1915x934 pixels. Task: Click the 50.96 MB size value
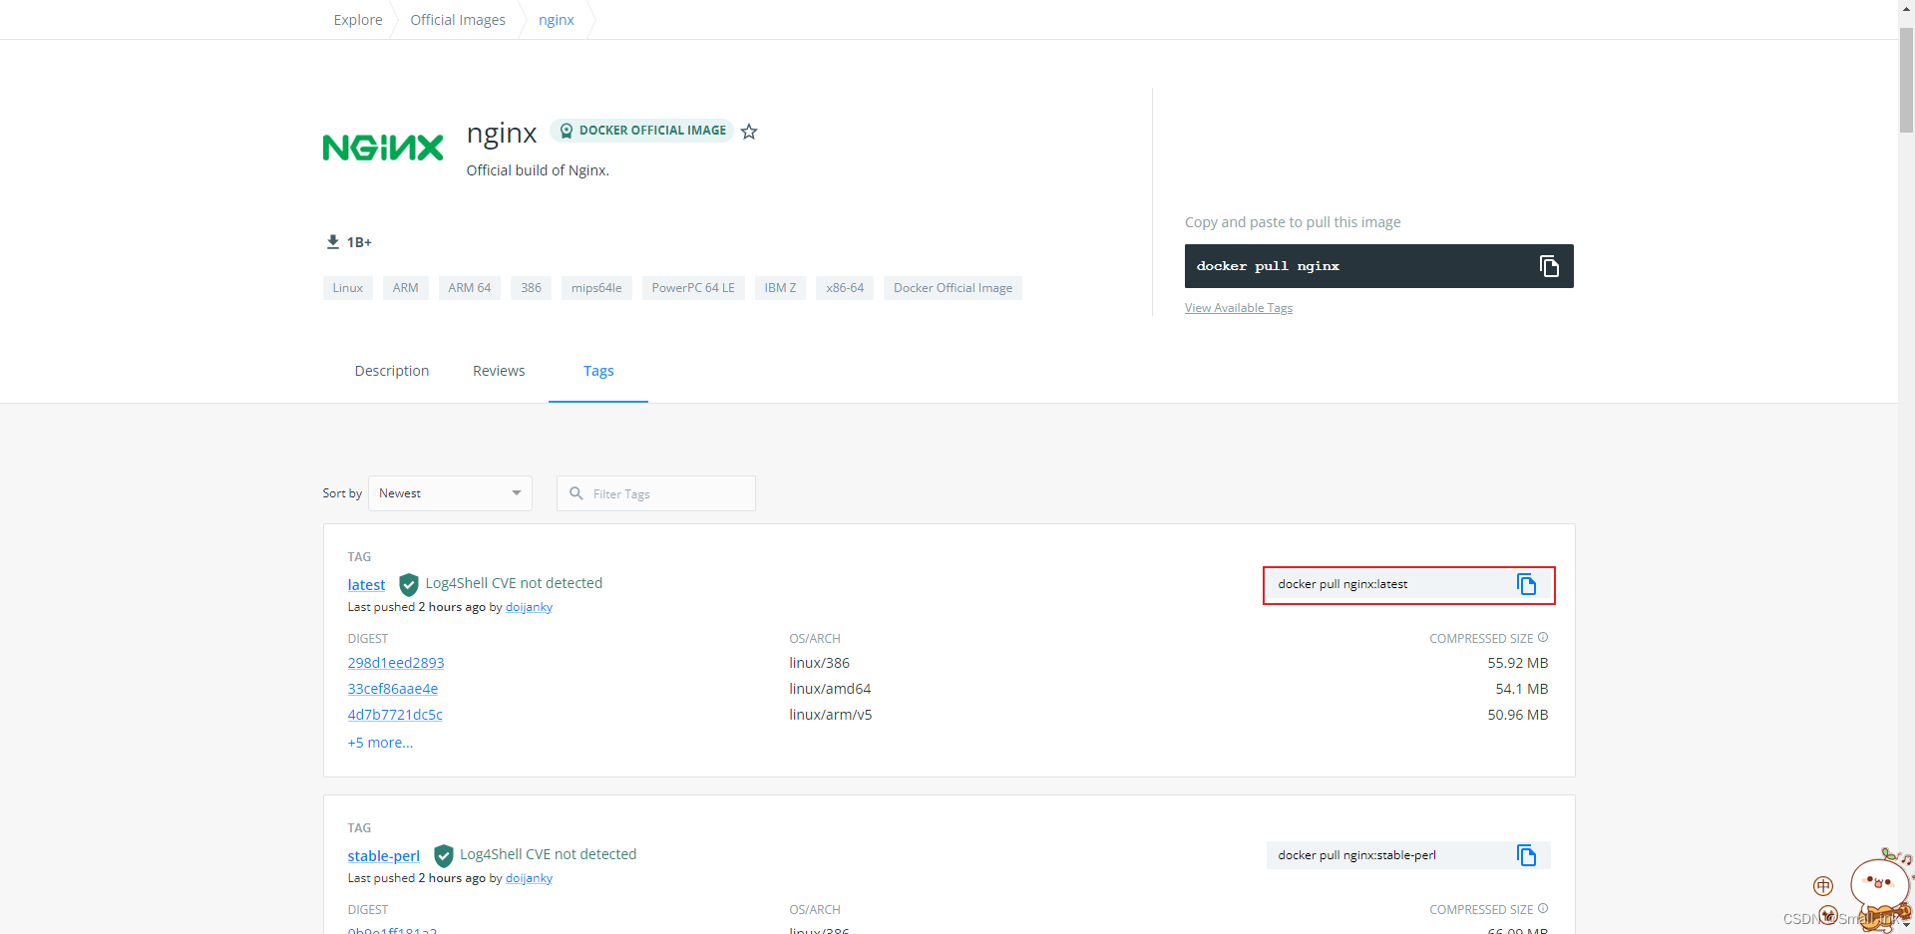(x=1518, y=715)
